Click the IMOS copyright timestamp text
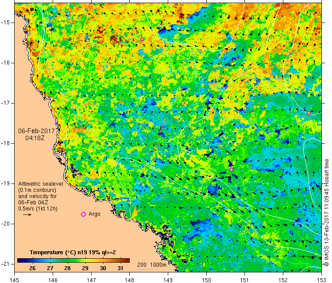The height and width of the screenshot is (283, 332). 326,213
